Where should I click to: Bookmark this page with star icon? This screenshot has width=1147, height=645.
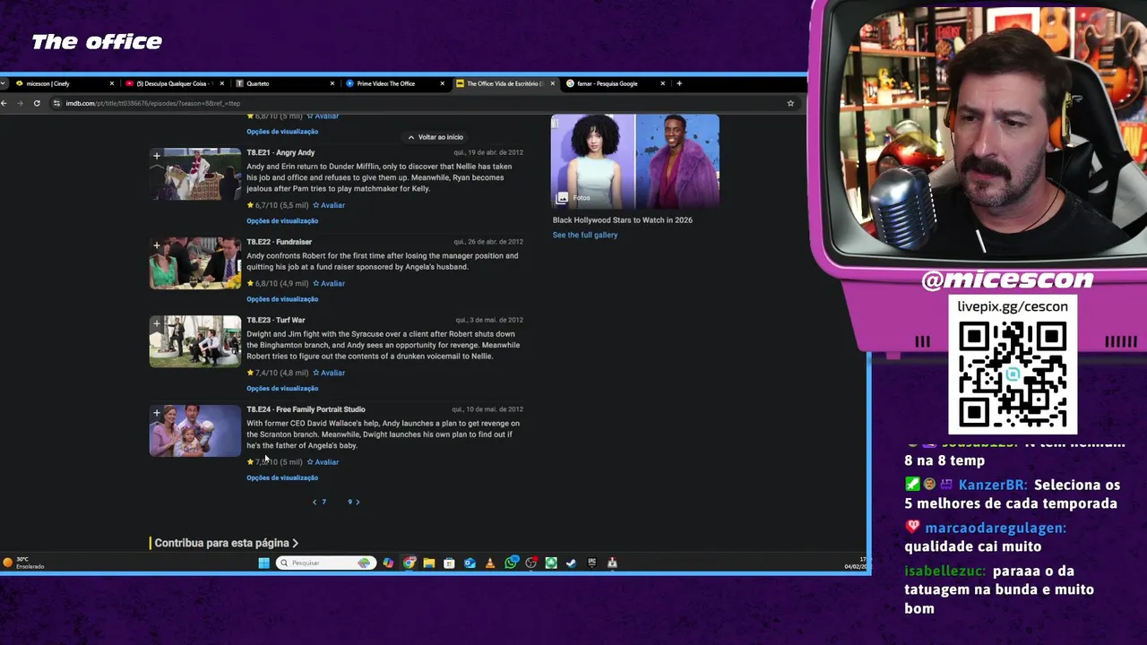tap(790, 103)
